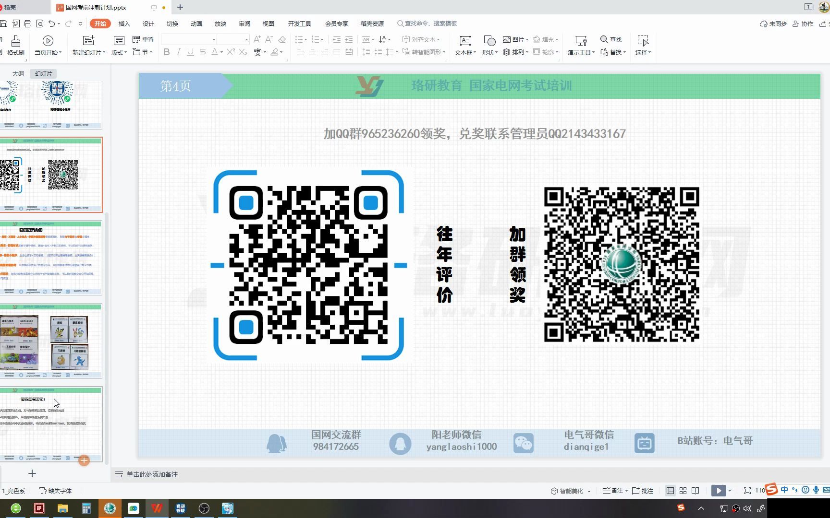Click fit-to-window zoom icon in status bar
The width and height of the screenshot is (830, 518).
coord(747,491)
